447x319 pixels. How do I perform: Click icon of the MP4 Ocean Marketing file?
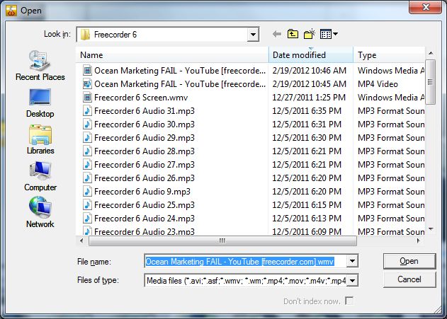[87, 84]
